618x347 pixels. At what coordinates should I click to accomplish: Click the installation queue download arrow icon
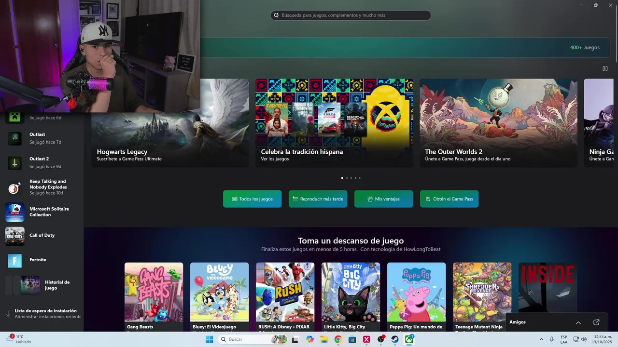tap(8, 314)
